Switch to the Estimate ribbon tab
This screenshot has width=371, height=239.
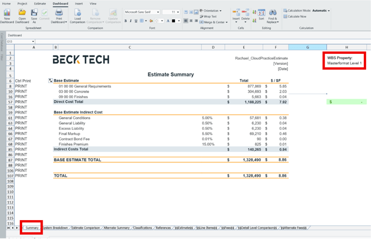[40, 3]
